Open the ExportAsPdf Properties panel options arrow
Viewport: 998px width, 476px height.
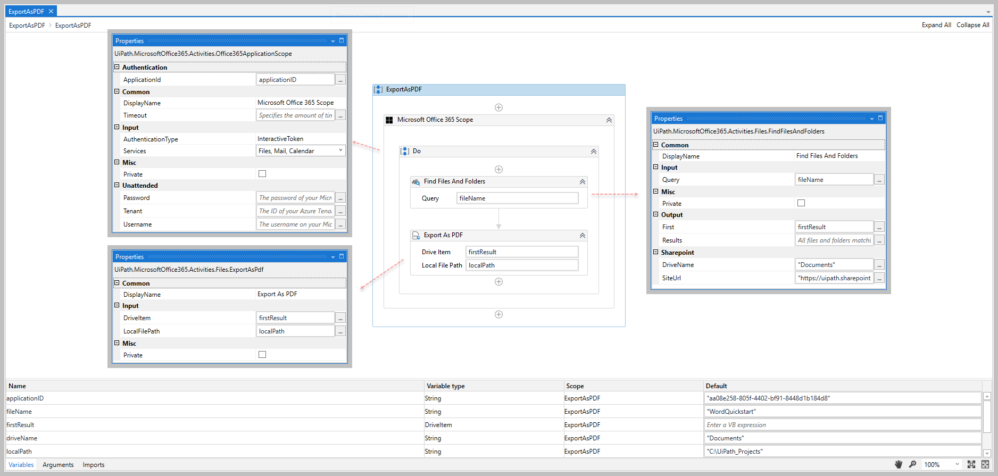point(333,257)
